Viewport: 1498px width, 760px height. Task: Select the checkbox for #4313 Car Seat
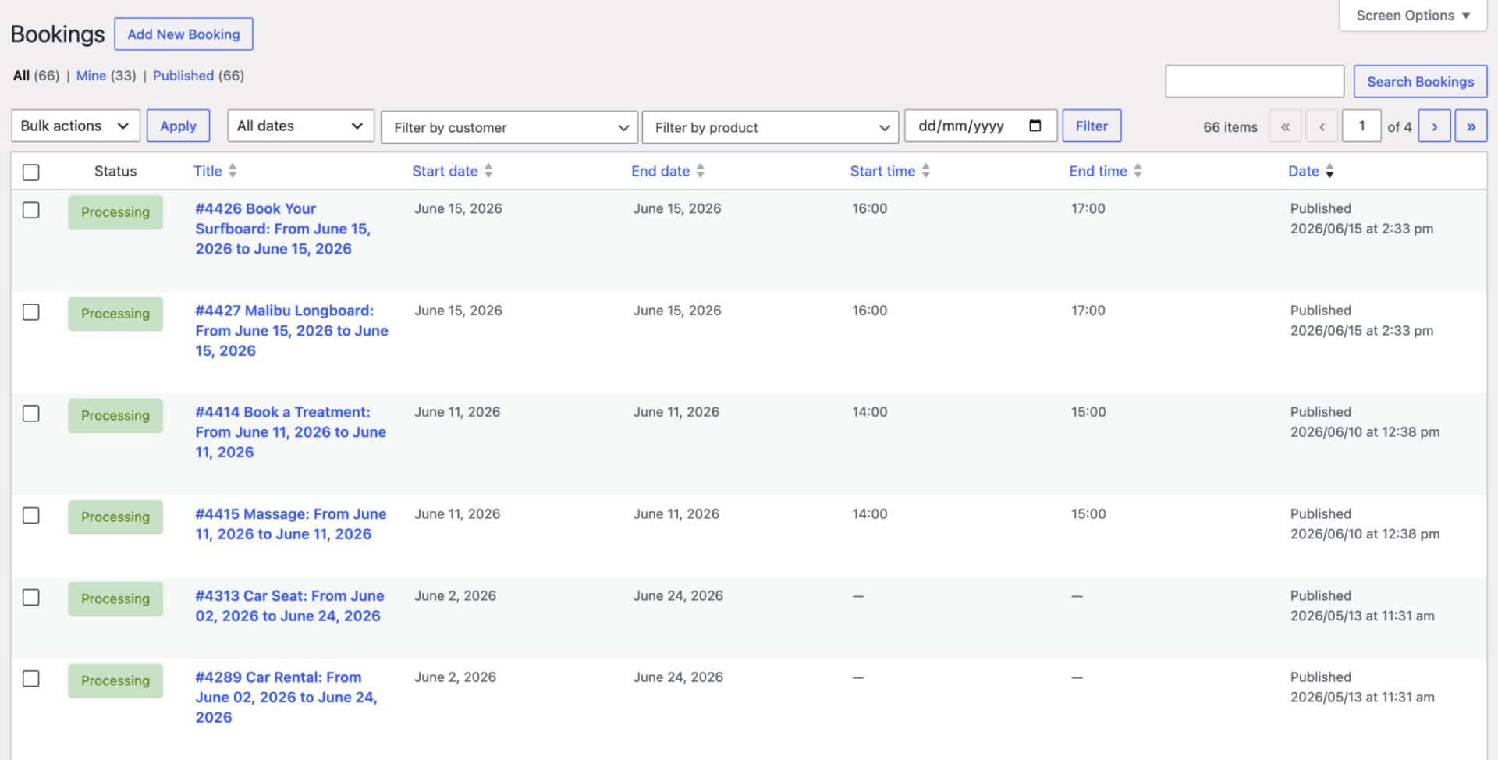(31, 598)
